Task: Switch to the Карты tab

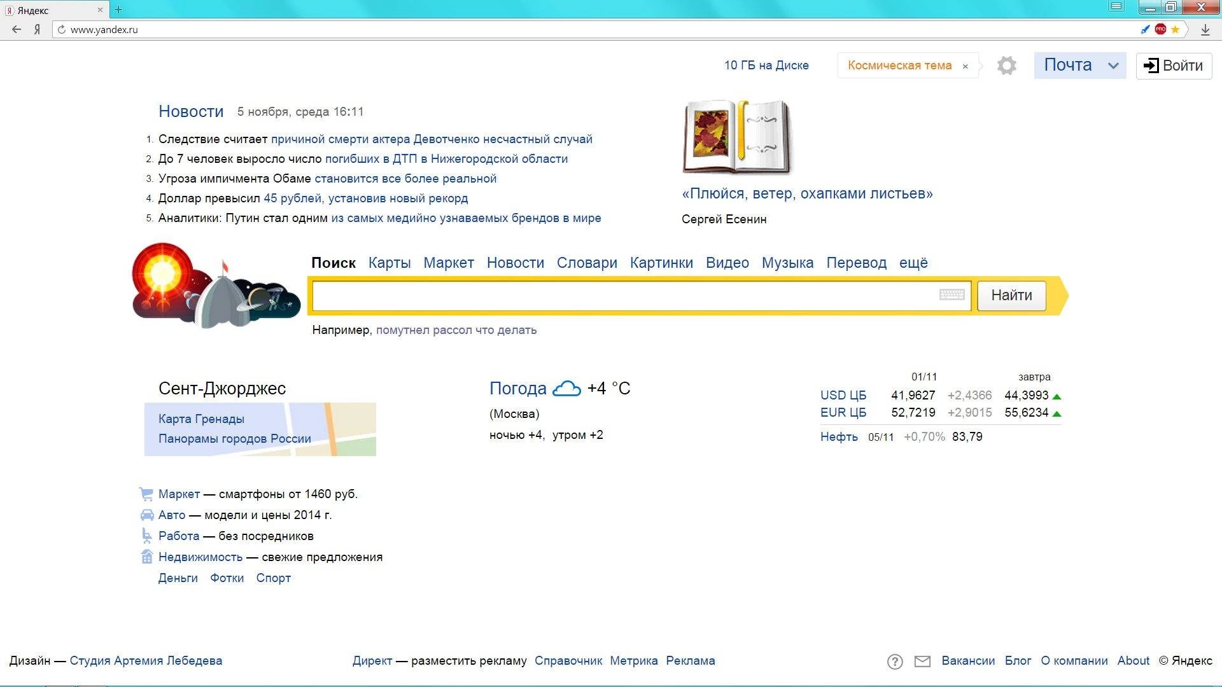Action: click(x=390, y=263)
